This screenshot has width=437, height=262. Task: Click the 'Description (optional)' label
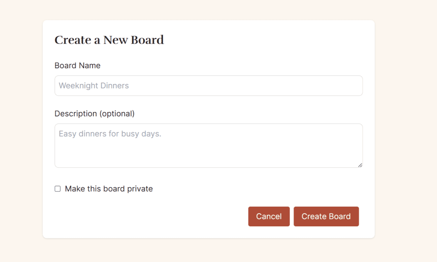(x=95, y=114)
